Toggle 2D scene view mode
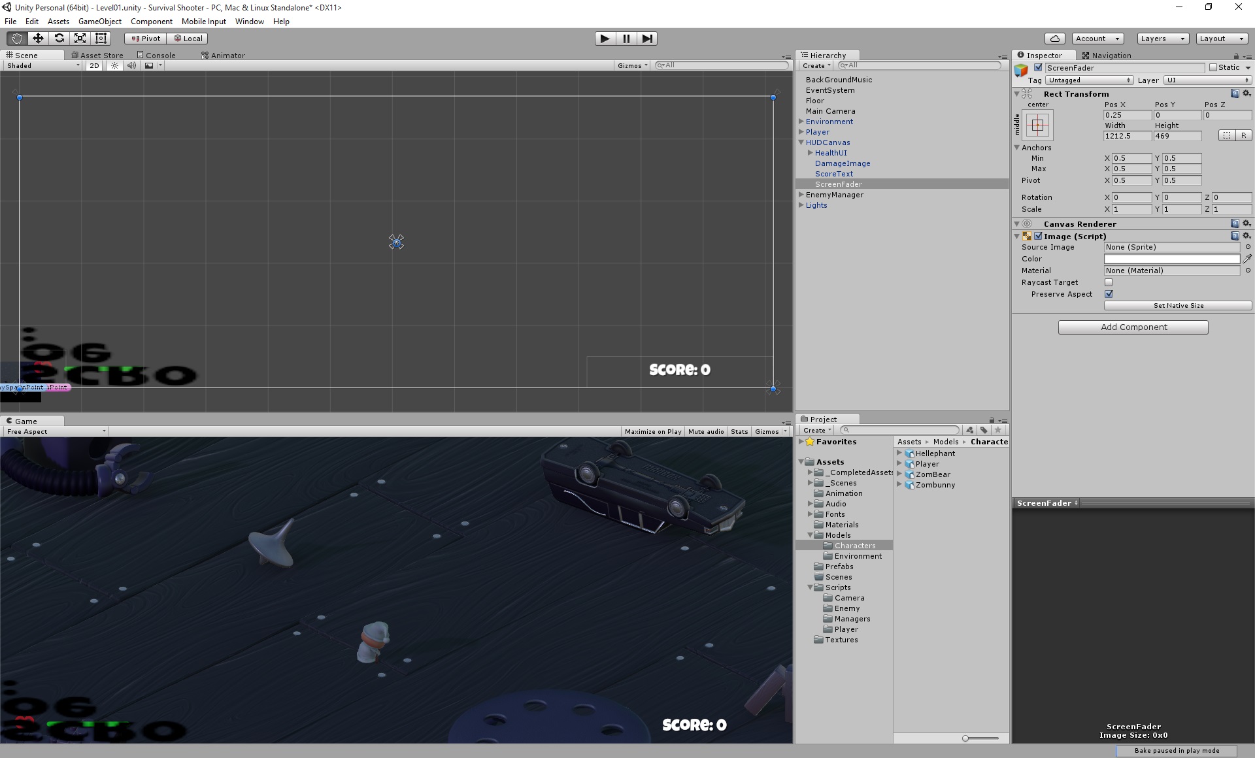Screen dimensions: 1255x758 (94, 65)
